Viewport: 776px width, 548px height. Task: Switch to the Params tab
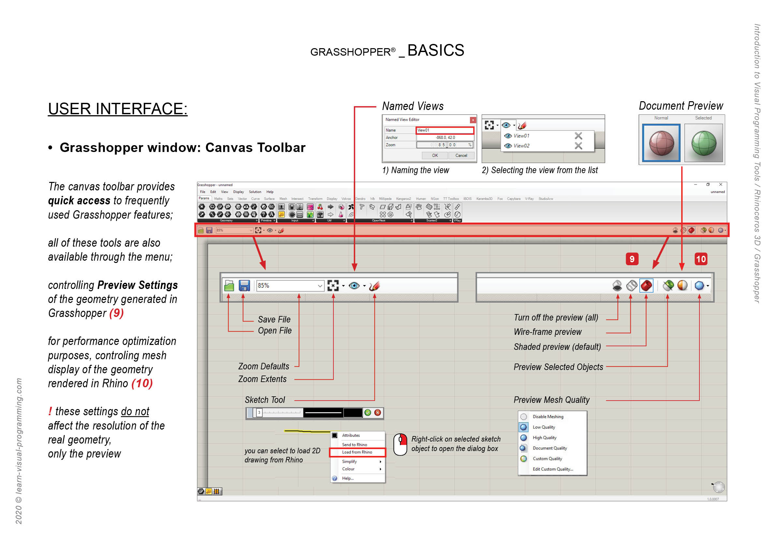(x=204, y=199)
